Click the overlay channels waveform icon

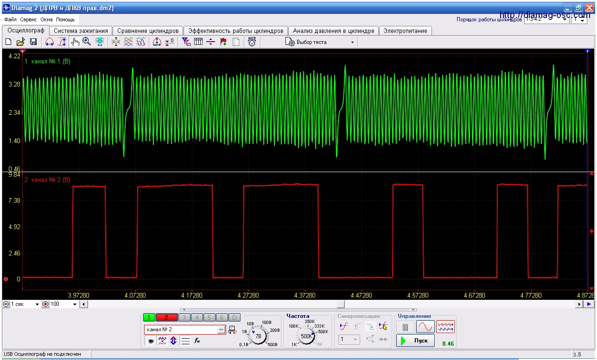click(116, 42)
